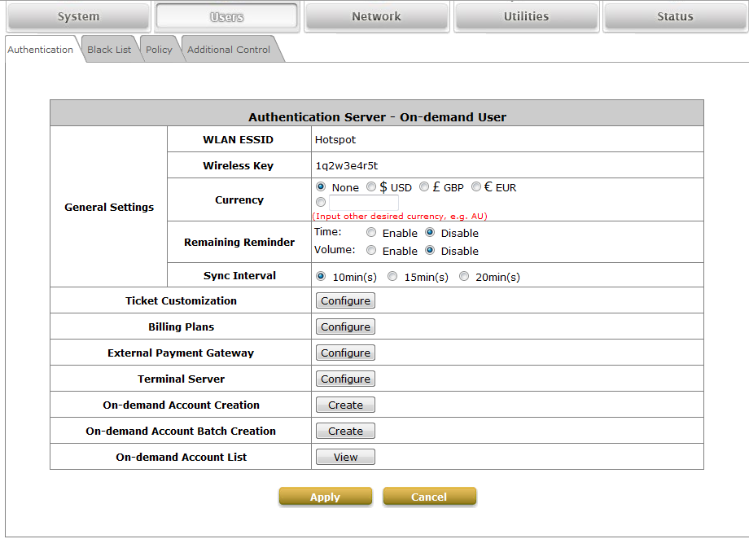
Task: Configure Ticket Customization
Action: point(345,301)
